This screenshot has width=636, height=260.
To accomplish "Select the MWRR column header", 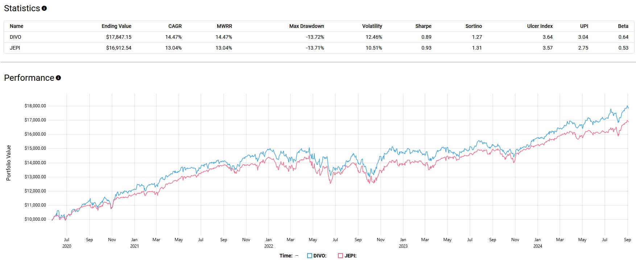I will point(224,26).
